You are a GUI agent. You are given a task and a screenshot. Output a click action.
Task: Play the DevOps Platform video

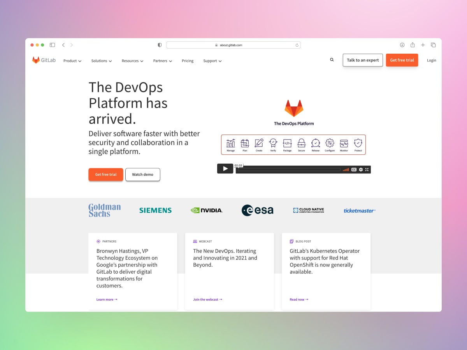coord(225,168)
